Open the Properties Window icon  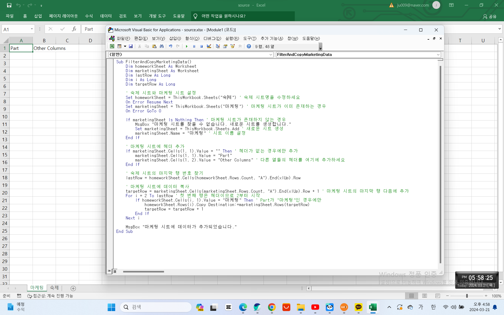[x=225, y=46]
